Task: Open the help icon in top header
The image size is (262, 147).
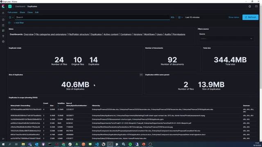Action: click(x=250, y=7)
